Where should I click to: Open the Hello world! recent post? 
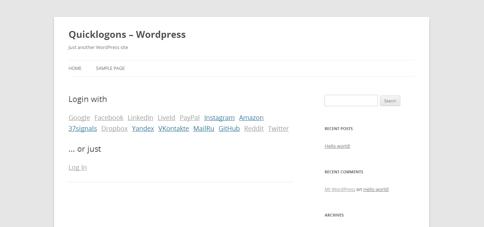337,146
